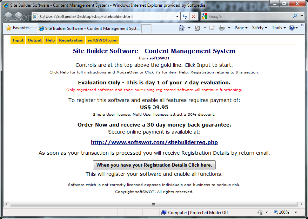Open security icon dropdown in status bar
The height and width of the screenshot is (219, 308).
267,212
